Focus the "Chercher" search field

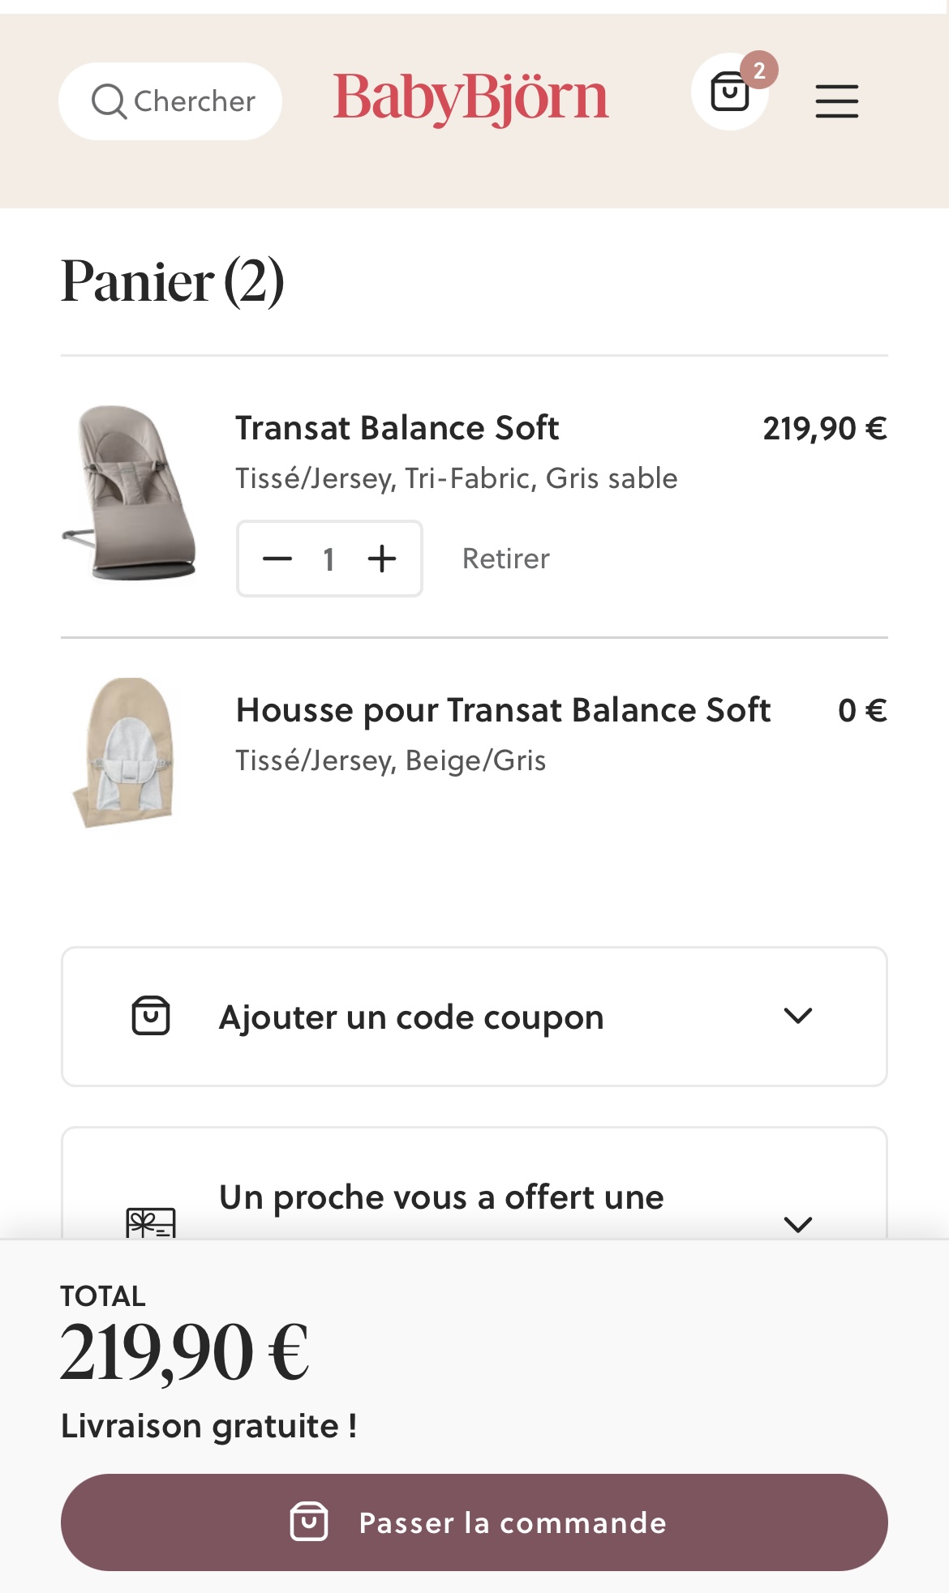tap(195, 101)
